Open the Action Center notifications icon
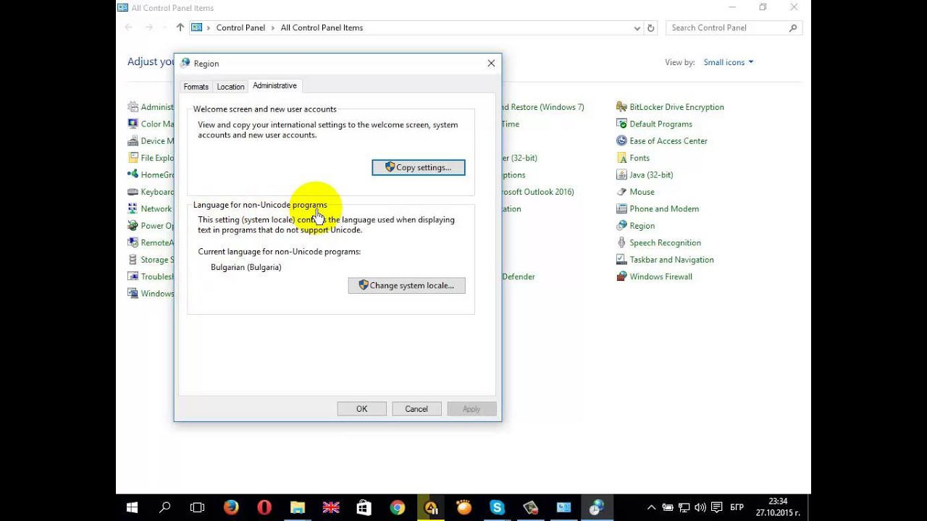The width and height of the screenshot is (927, 521). [716, 507]
